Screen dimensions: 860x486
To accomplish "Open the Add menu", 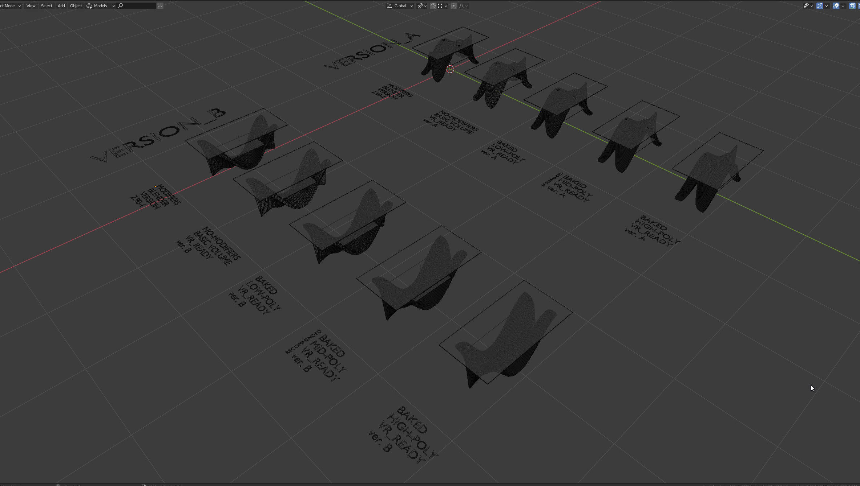I will pyautogui.click(x=61, y=6).
